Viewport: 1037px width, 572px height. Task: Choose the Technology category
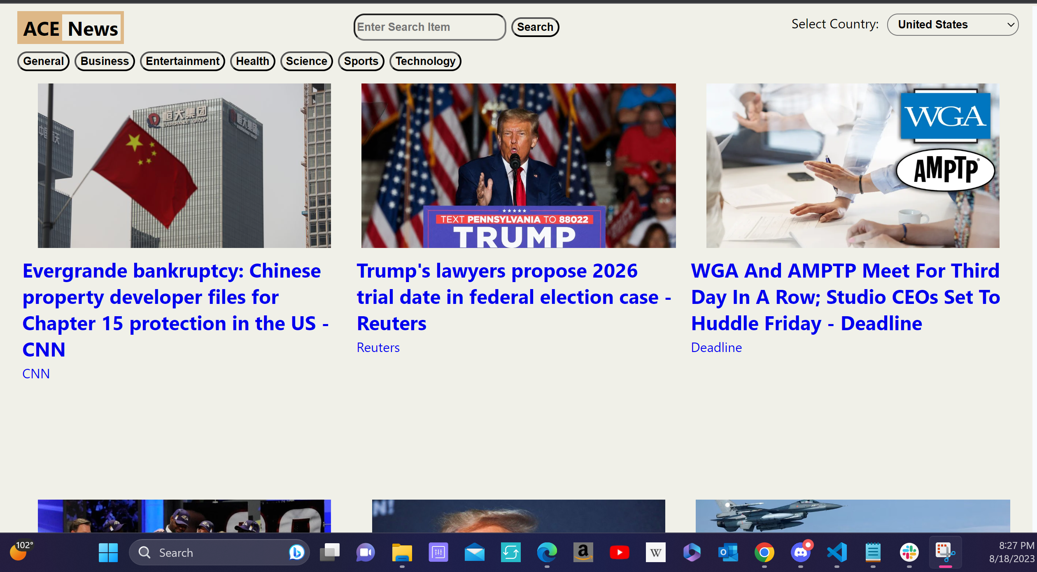[x=425, y=61]
